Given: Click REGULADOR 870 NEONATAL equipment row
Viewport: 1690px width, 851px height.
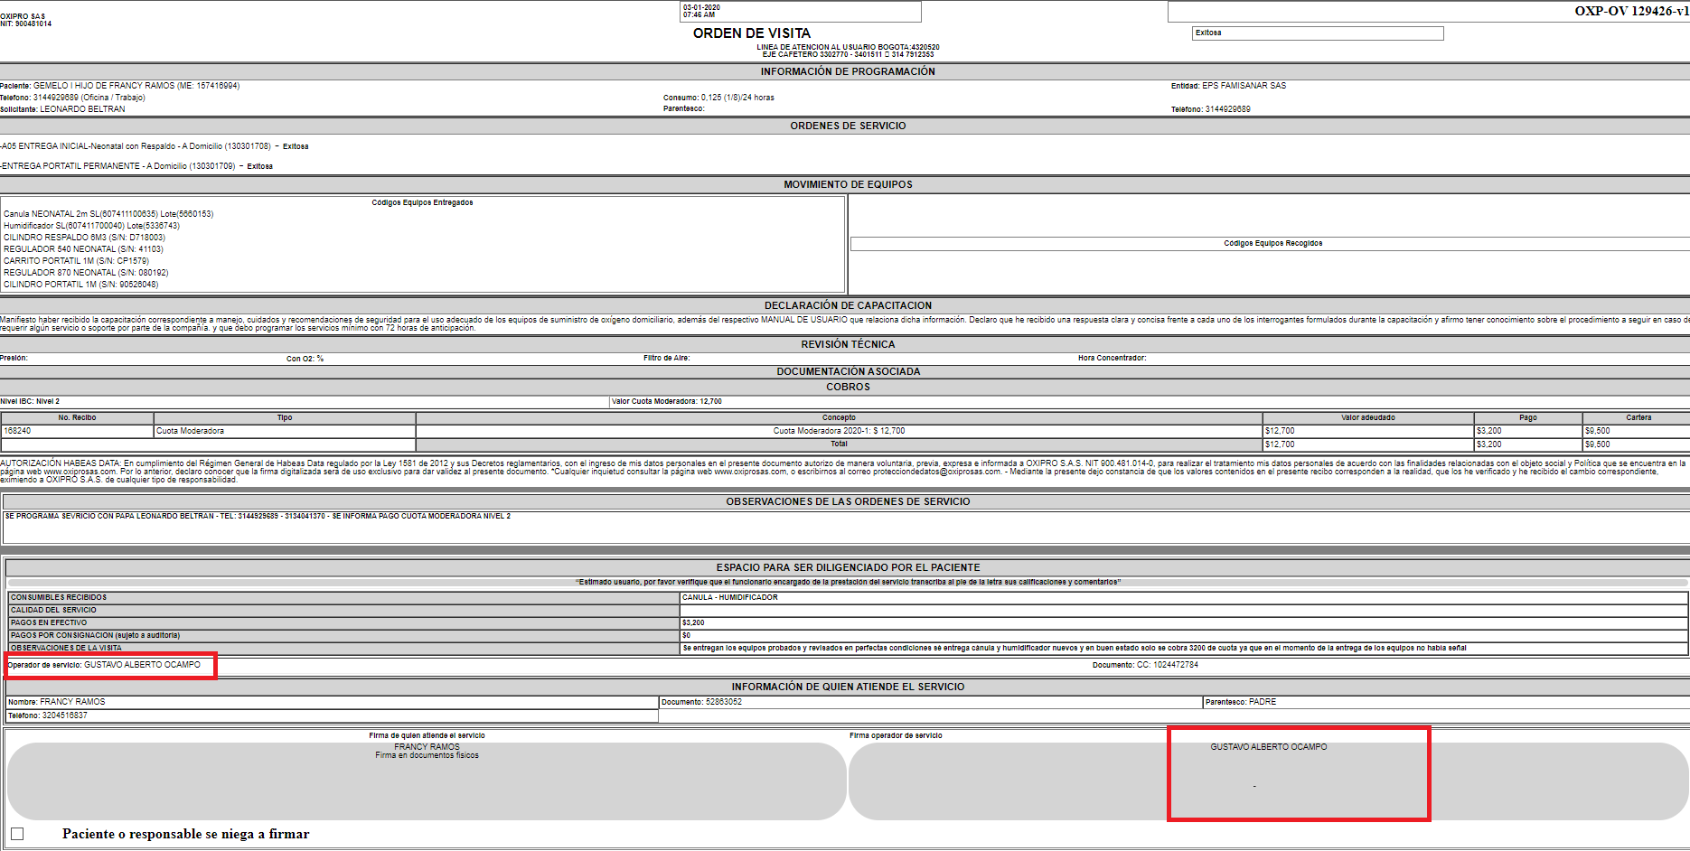Looking at the screenshot, I should click(86, 273).
